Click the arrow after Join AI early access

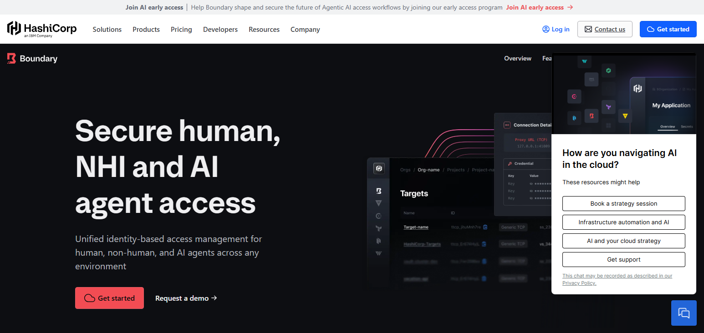[570, 7]
